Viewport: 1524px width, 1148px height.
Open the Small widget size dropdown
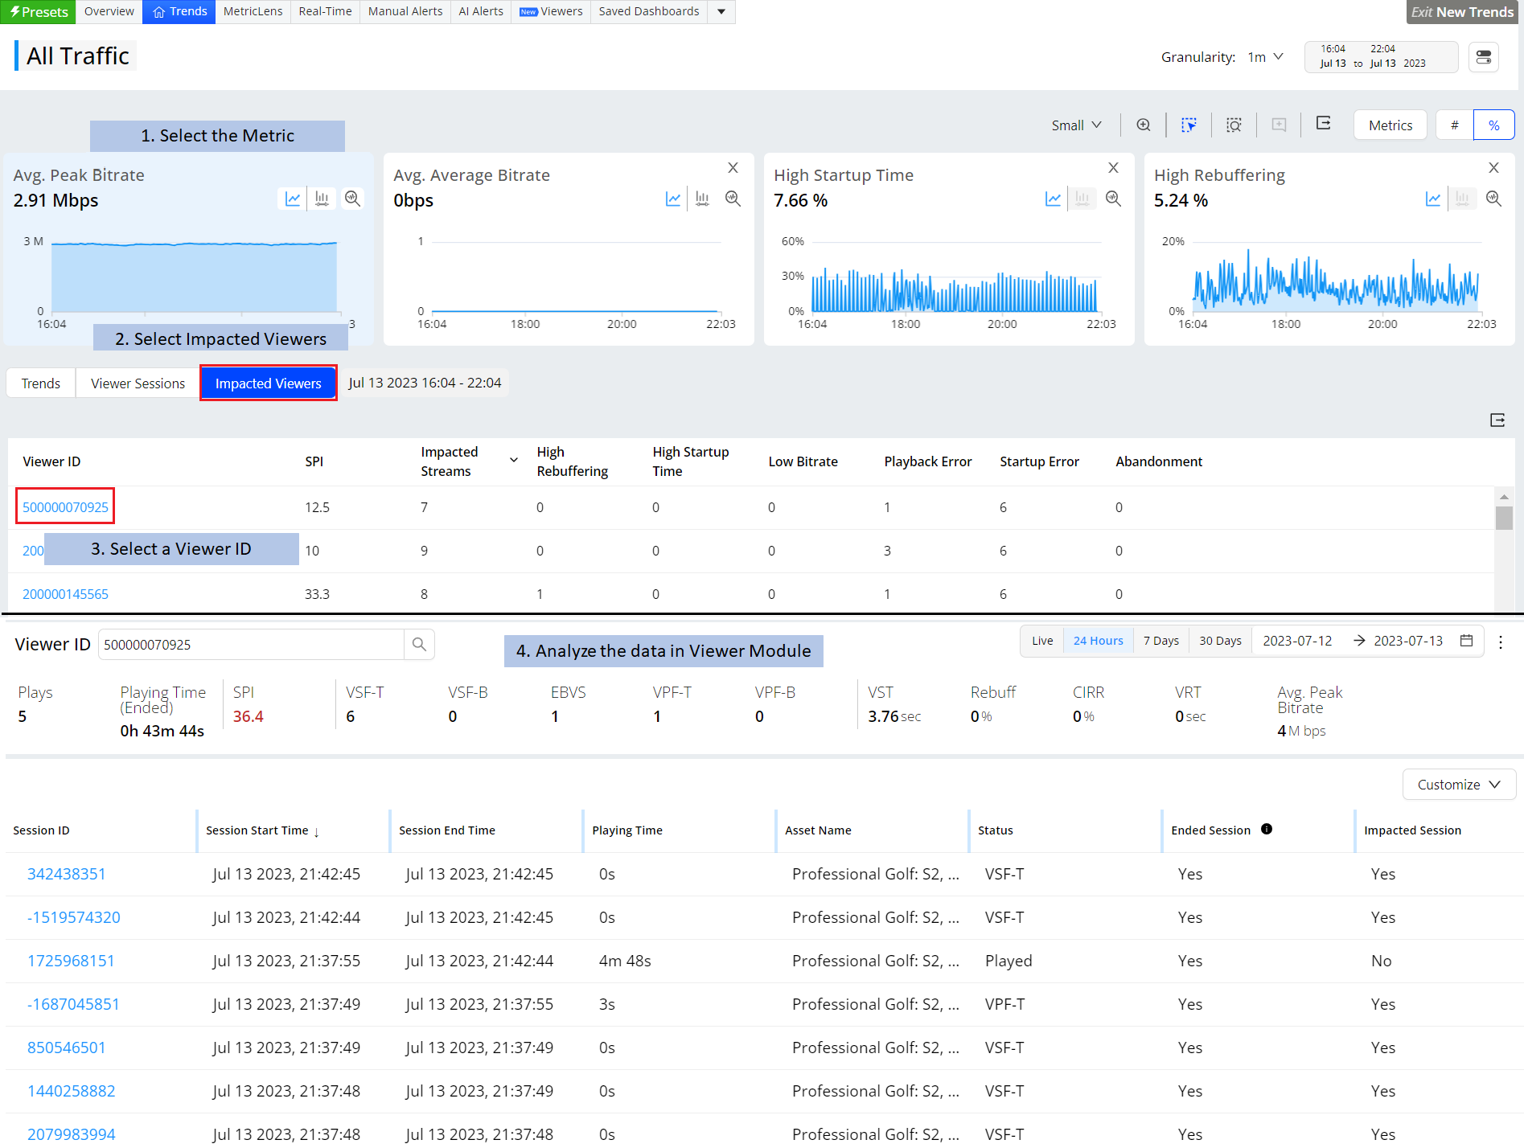point(1075,125)
